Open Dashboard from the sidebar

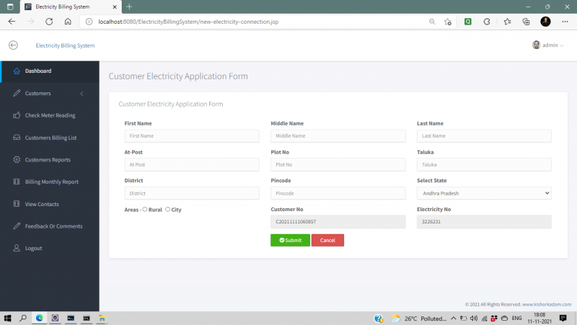(x=50, y=71)
